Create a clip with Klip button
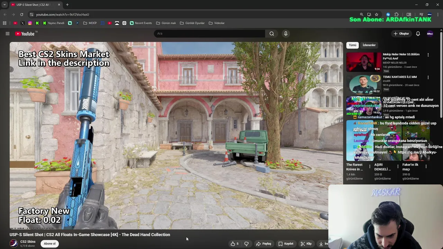 coord(306,244)
